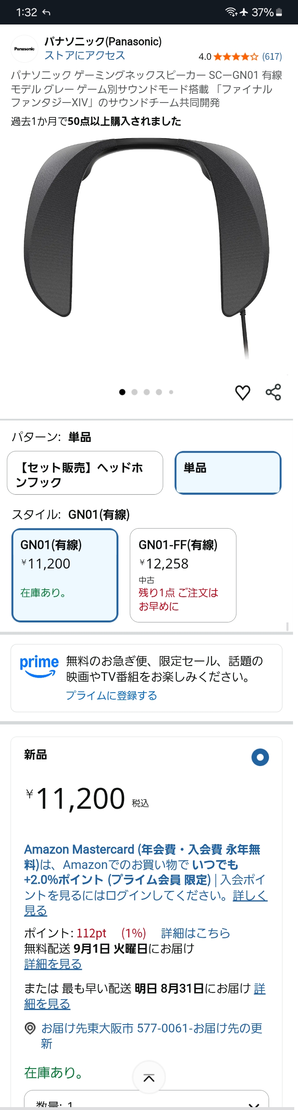
Task: Open 詳細はこちら points details link
Action: tap(196, 933)
